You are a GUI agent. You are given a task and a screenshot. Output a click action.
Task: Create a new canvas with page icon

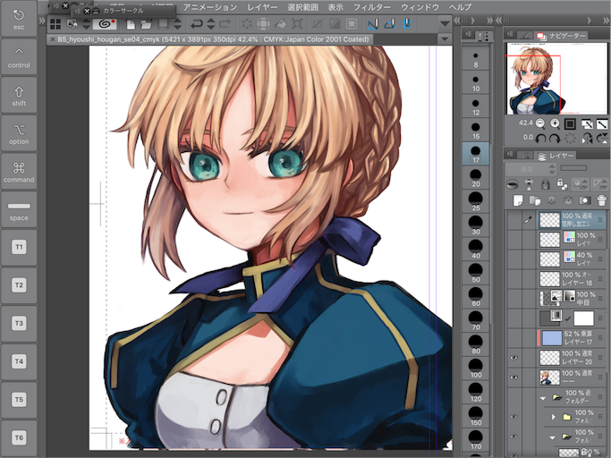click(131, 24)
